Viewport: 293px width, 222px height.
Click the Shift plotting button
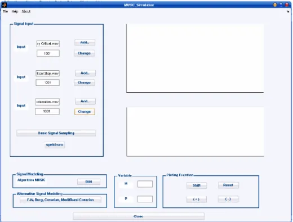click(x=197, y=185)
